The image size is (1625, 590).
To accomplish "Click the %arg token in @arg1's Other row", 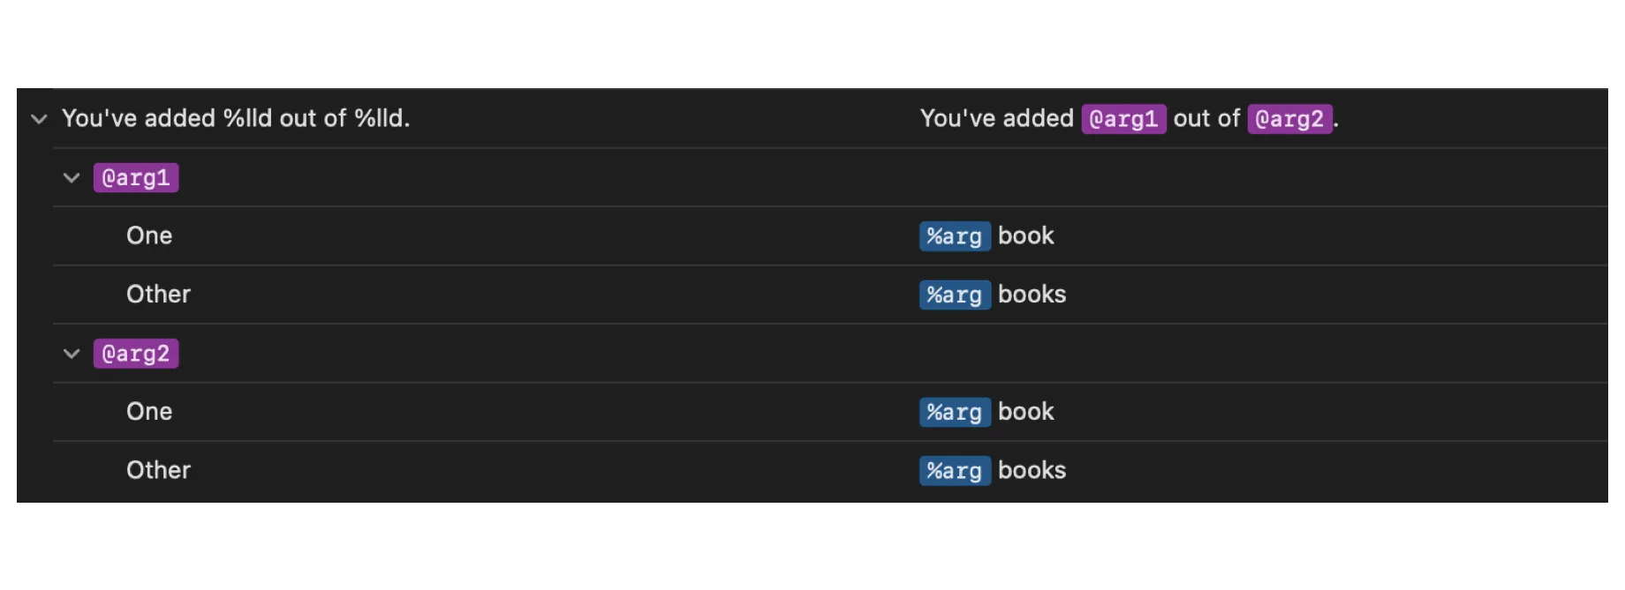I will point(955,295).
